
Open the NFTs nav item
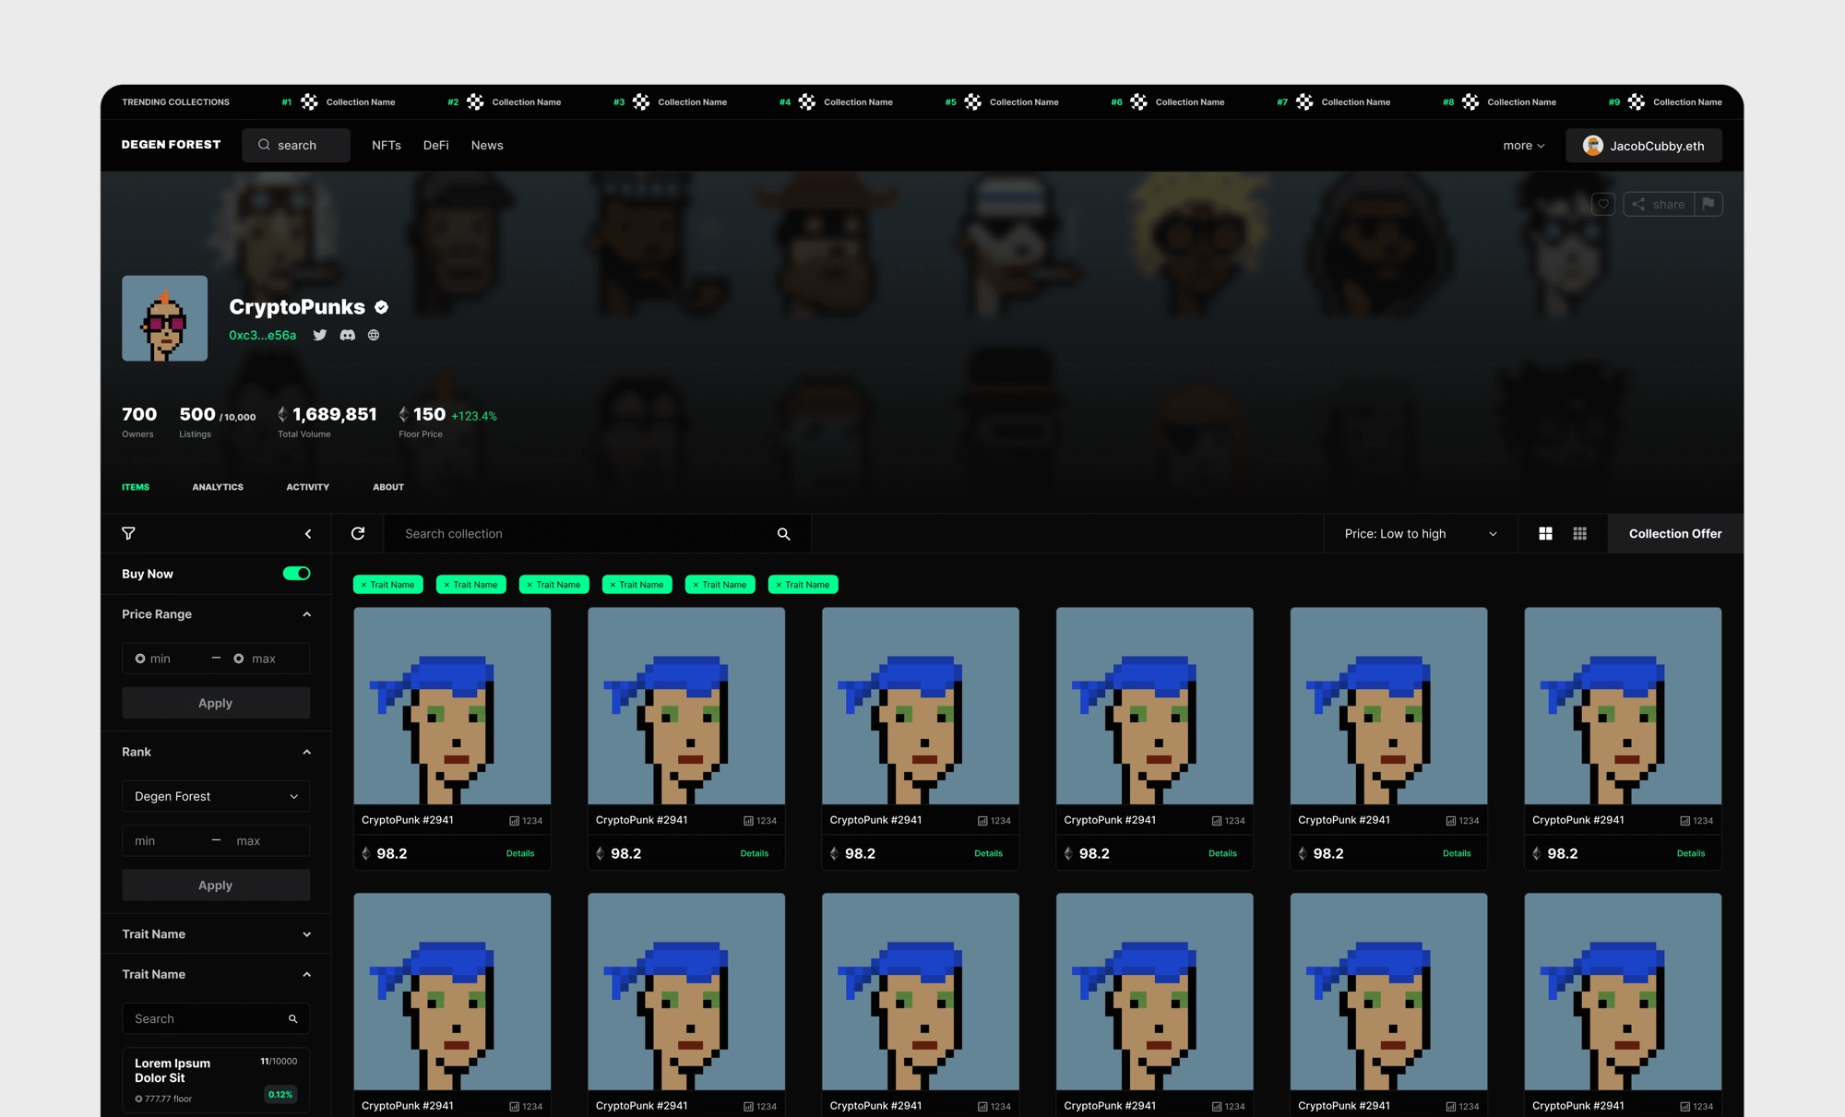(387, 146)
